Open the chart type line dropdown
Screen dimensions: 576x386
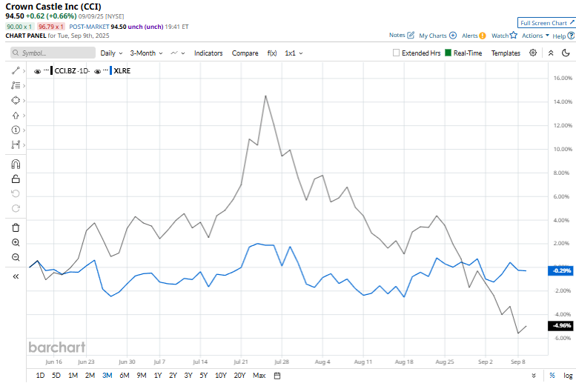point(178,53)
